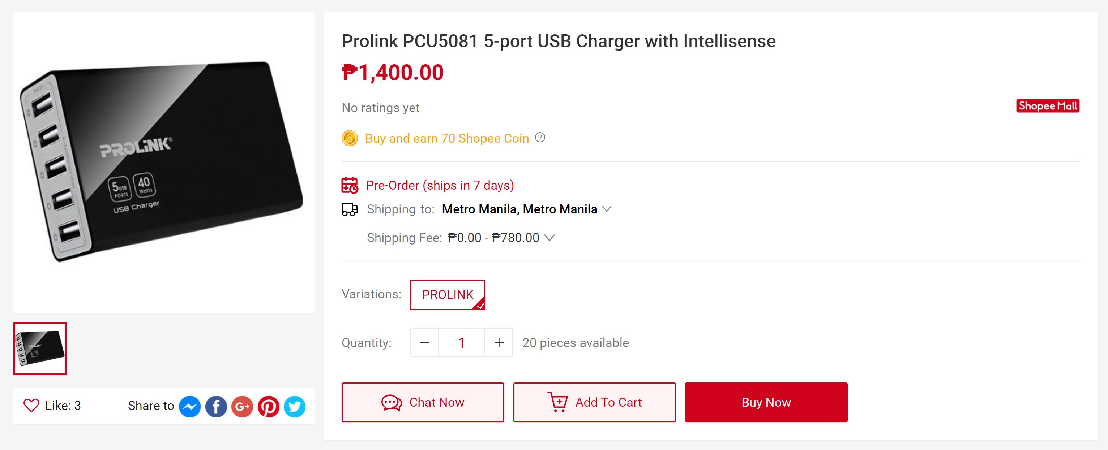Expand shipping destination Metro Manila dropdown

607,209
